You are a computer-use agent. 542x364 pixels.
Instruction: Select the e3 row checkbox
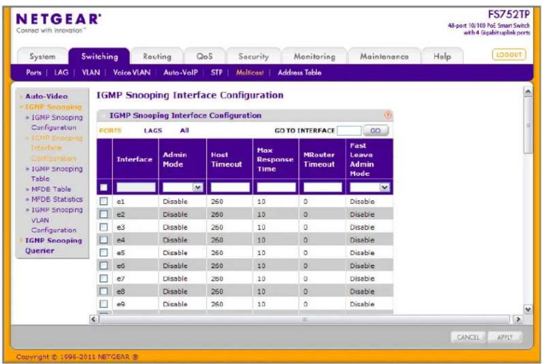coord(104,227)
